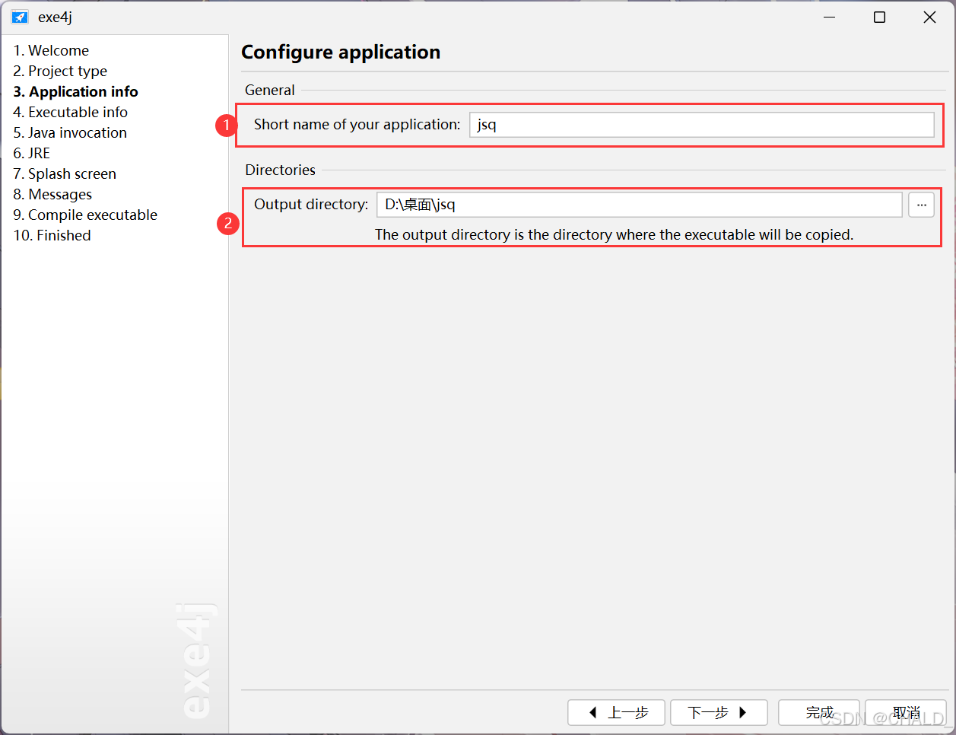Image resolution: width=956 pixels, height=735 pixels.
Task: Click the 完成 (finish) button
Action: (818, 712)
